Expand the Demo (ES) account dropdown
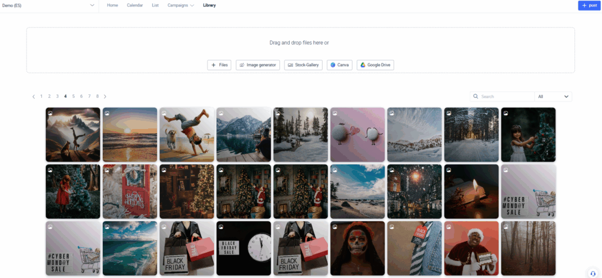This screenshot has width=602, height=278. coord(92,5)
